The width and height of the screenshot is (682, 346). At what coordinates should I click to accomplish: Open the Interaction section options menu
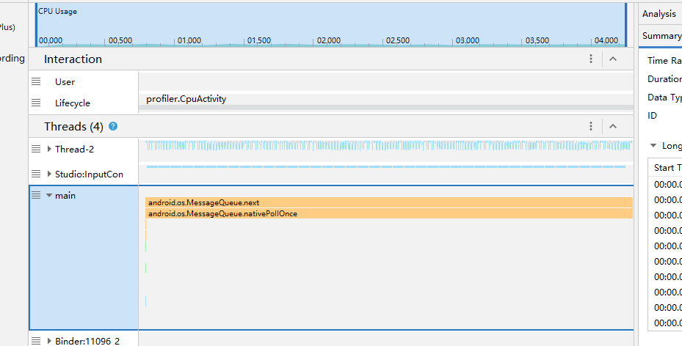(591, 59)
